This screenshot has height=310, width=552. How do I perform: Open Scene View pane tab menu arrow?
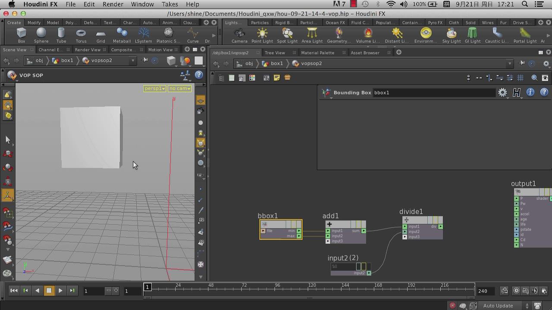(x=203, y=50)
